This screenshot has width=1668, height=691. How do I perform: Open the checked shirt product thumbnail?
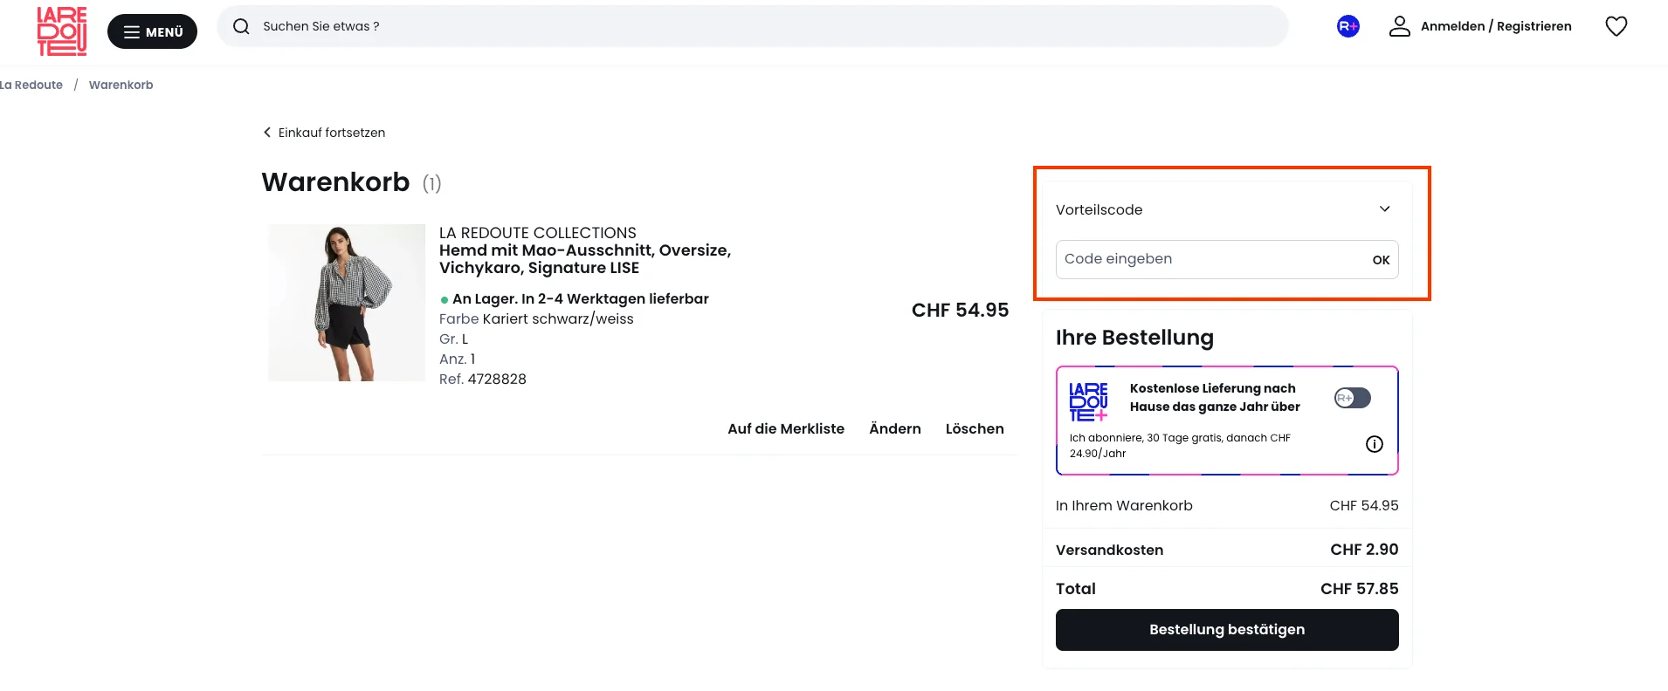pos(347,303)
